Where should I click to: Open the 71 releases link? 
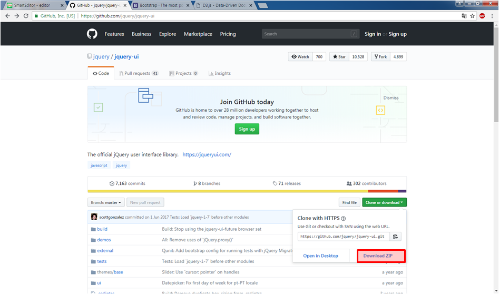pyautogui.click(x=287, y=183)
